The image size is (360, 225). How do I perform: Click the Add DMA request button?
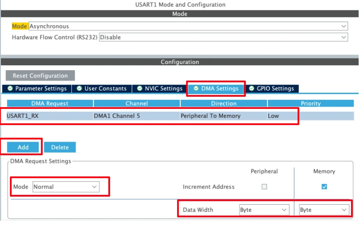pyautogui.click(x=23, y=147)
